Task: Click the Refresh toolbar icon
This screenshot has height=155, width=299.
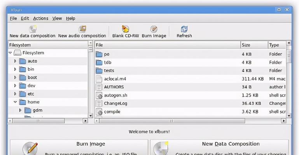Action: pyautogui.click(x=184, y=29)
